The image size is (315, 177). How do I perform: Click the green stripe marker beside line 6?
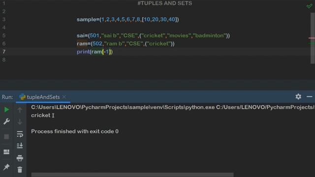(x=312, y=43)
